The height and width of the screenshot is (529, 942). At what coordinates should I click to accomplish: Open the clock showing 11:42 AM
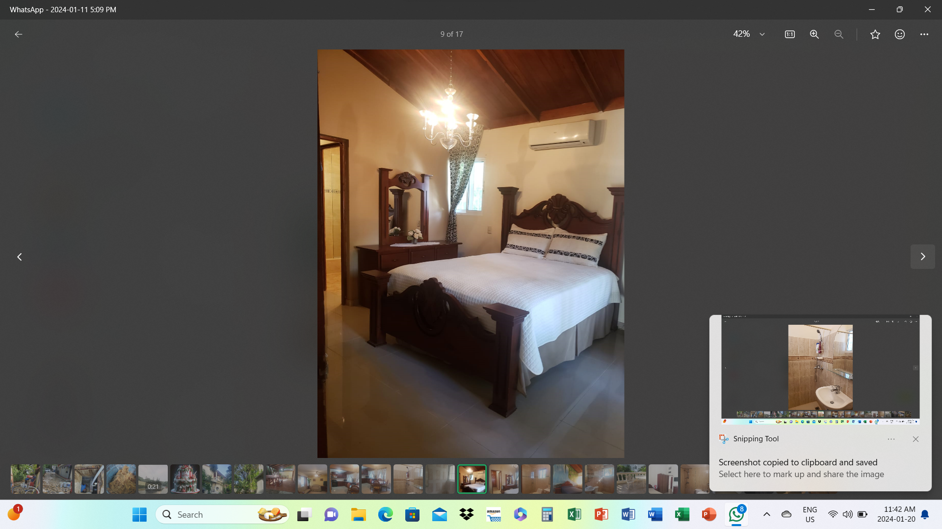(x=896, y=515)
